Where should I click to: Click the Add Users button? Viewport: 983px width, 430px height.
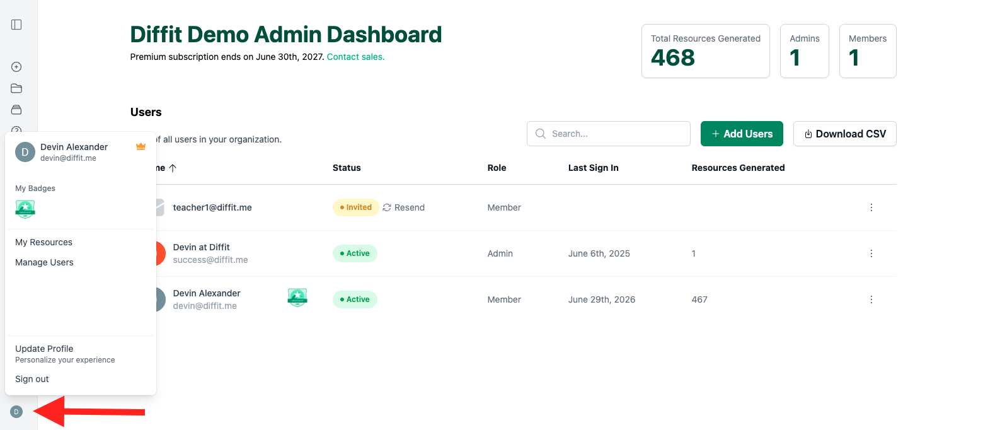pyautogui.click(x=742, y=134)
